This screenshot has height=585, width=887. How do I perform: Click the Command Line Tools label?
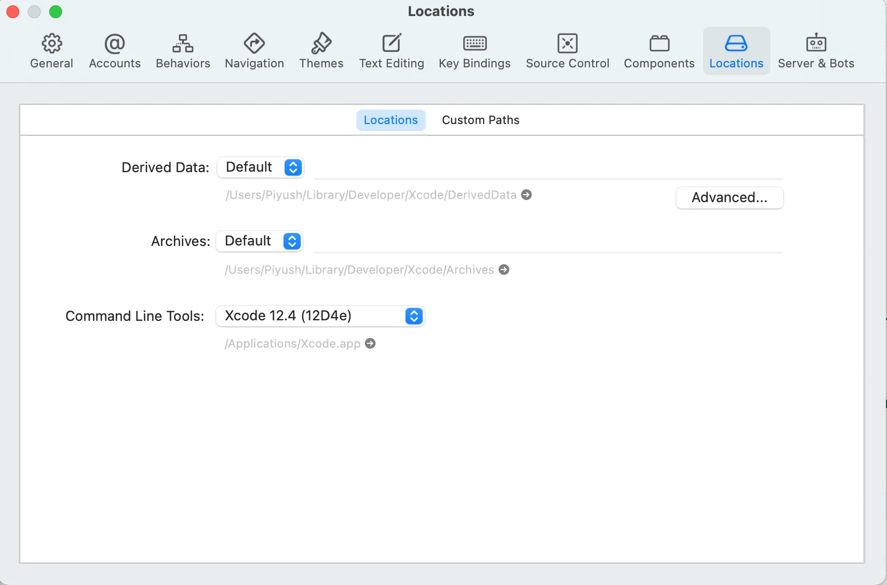point(135,316)
